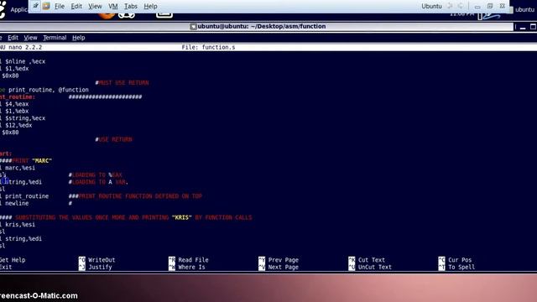Screen dimensions: 537x302
Task: Open the VMware View menu
Action: click(x=95, y=6)
